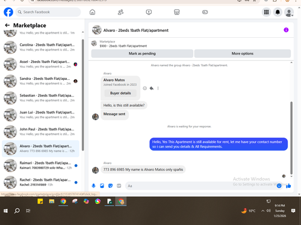The image size is (301, 225).
Task: Click the '773 896 6985' message from Alvaro
Action: (x=143, y=170)
